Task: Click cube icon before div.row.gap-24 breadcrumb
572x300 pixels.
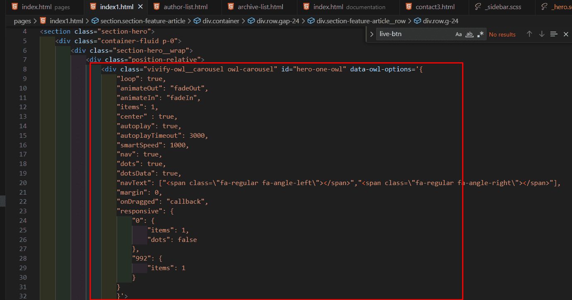Action: (251, 21)
